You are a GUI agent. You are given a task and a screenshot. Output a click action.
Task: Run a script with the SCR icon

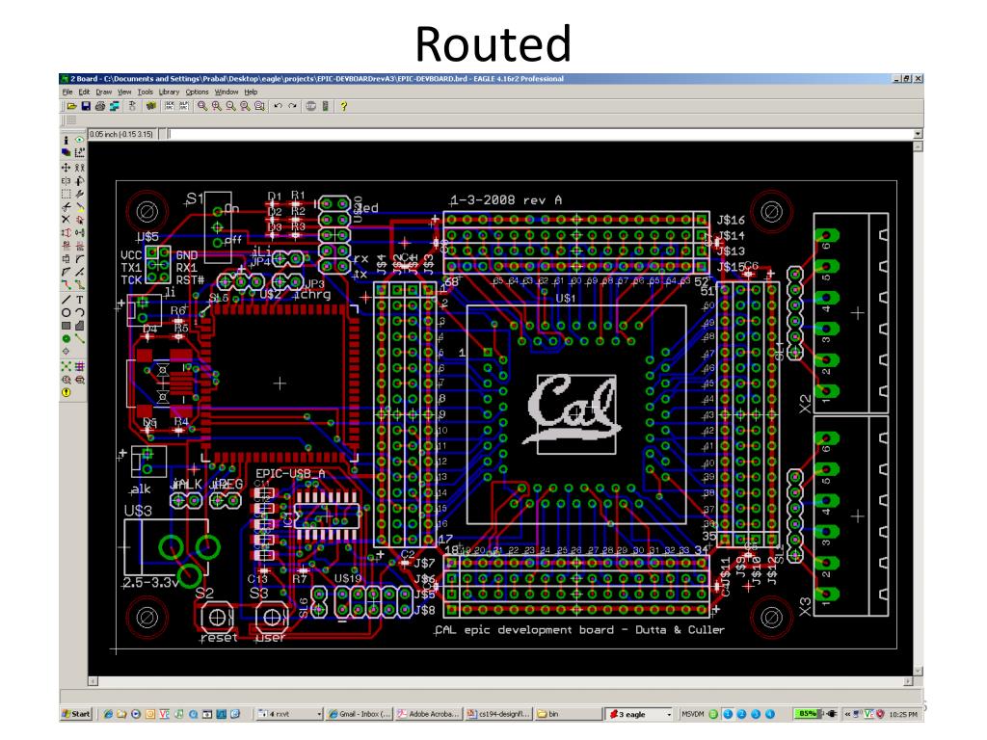(170, 106)
